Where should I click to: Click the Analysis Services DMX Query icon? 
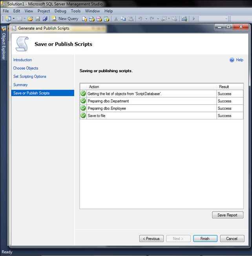pos(99,19)
